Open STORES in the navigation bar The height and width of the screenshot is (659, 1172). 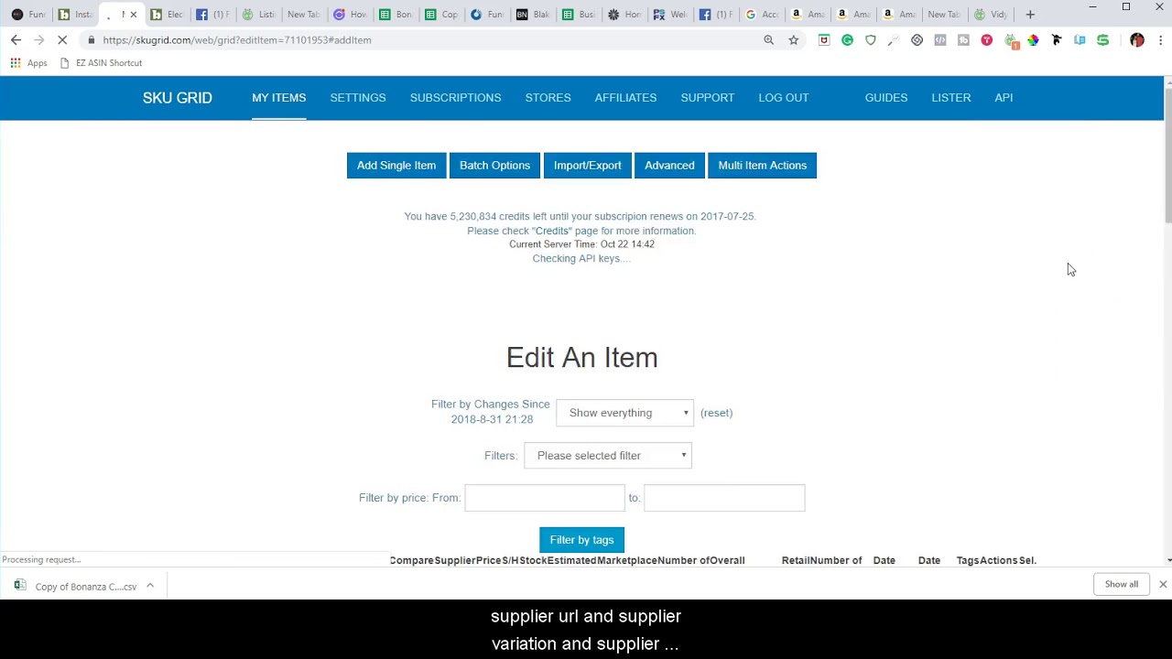(548, 98)
